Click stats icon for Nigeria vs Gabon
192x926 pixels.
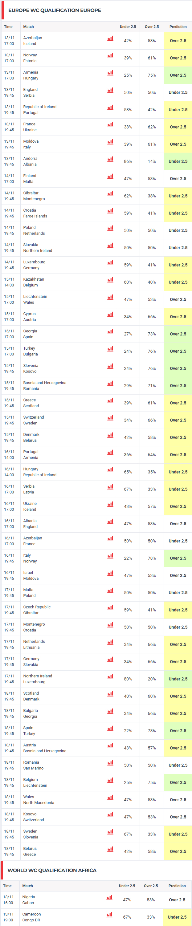point(109,898)
